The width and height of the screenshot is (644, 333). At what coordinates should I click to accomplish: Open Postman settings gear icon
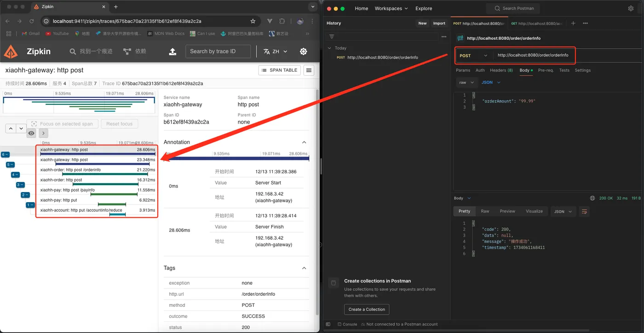coord(631,8)
